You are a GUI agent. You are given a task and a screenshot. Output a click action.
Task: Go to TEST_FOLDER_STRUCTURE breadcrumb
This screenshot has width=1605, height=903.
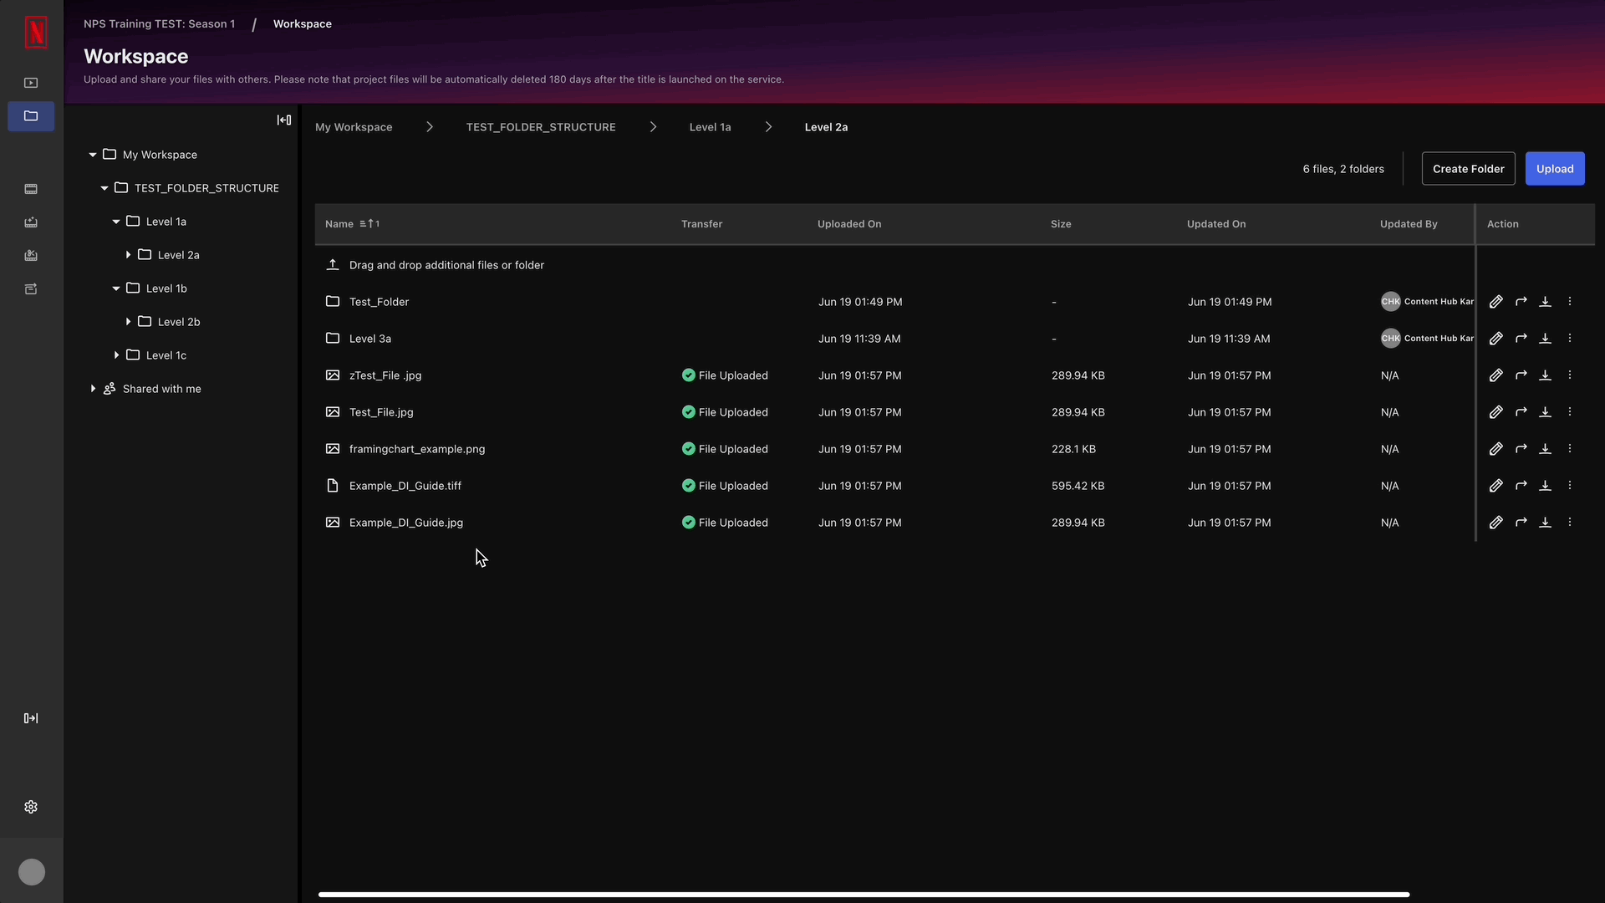[541, 127]
